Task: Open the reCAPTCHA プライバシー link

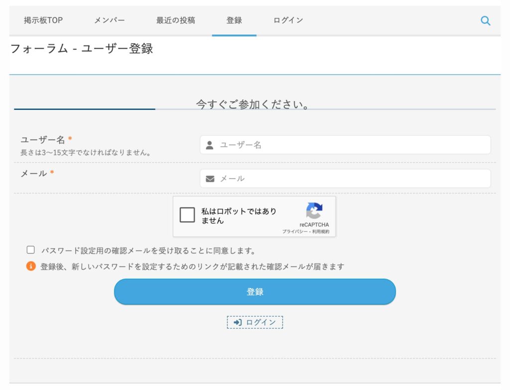Action: pyautogui.click(x=295, y=232)
